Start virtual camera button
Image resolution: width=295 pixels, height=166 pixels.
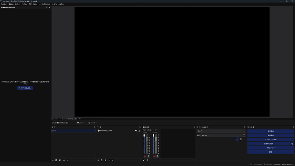coord(269,143)
